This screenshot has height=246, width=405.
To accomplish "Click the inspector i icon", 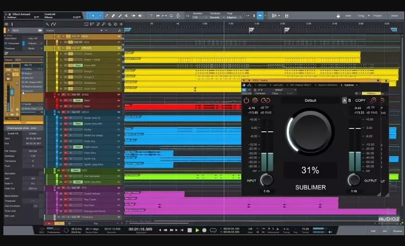I will pyautogui.click(x=12, y=24).
